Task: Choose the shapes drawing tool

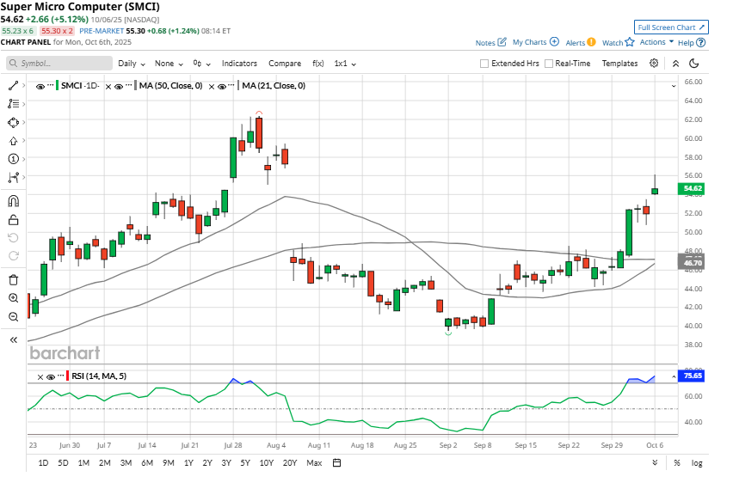Action: click(x=13, y=122)
